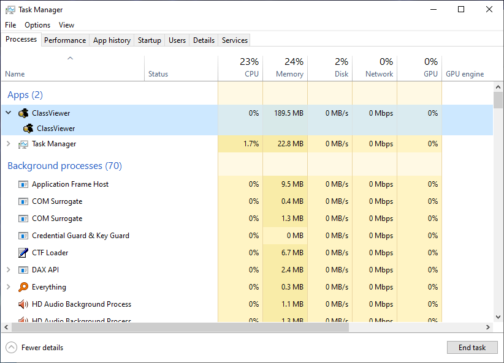Switch to the App history tab
504x363 pixels.
[x=112, y=40]
